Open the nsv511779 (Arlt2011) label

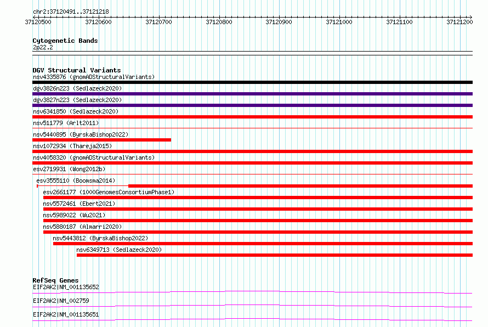tap(66, 123)
